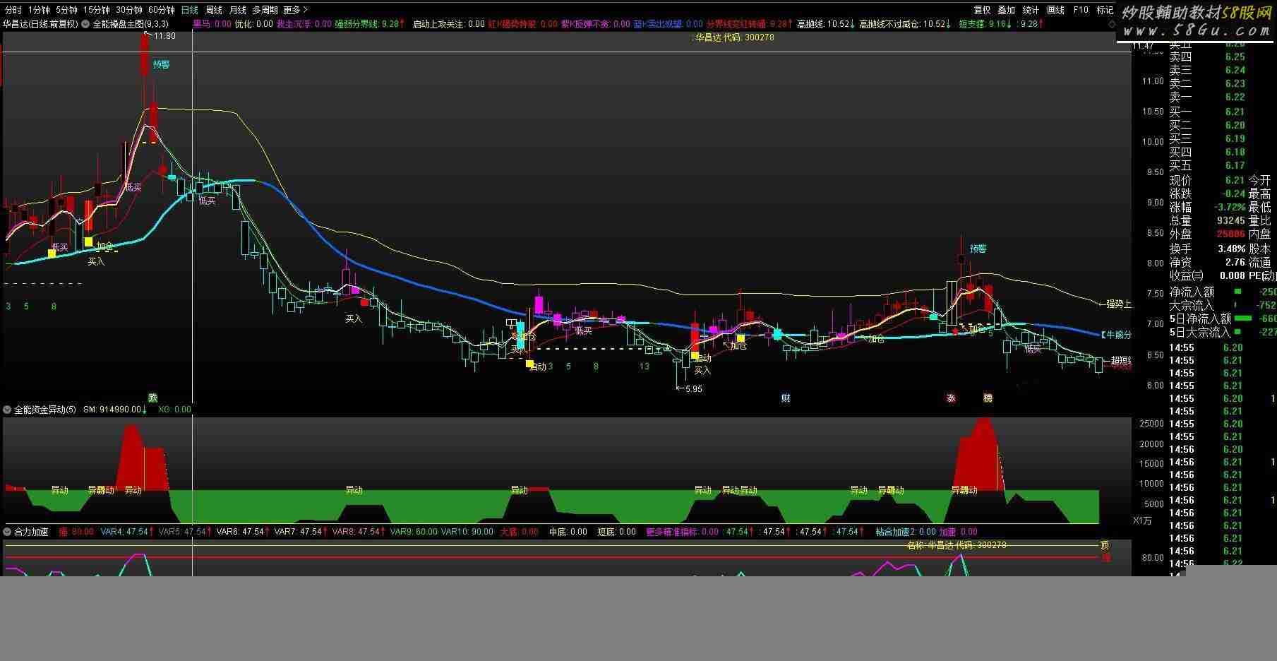Click the 叠加 overlay button

click(x=1006, y=10)
